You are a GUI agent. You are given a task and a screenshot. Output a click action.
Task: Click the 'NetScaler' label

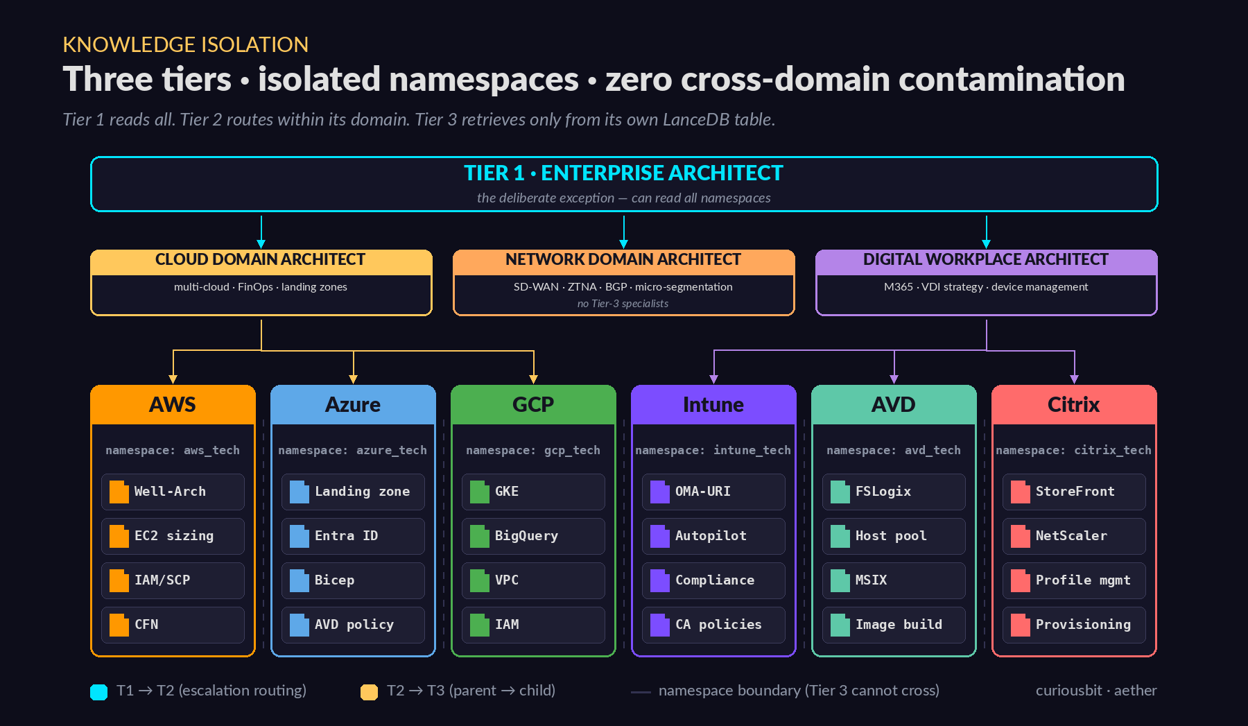point(1071,536)
